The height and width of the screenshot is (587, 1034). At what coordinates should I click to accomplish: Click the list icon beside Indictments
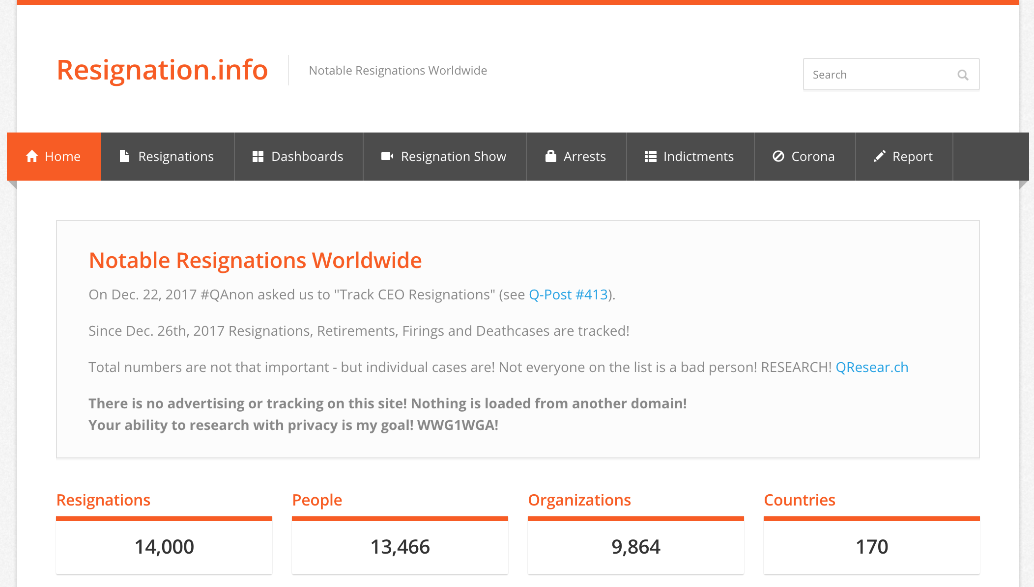click(x=651, y=157)
